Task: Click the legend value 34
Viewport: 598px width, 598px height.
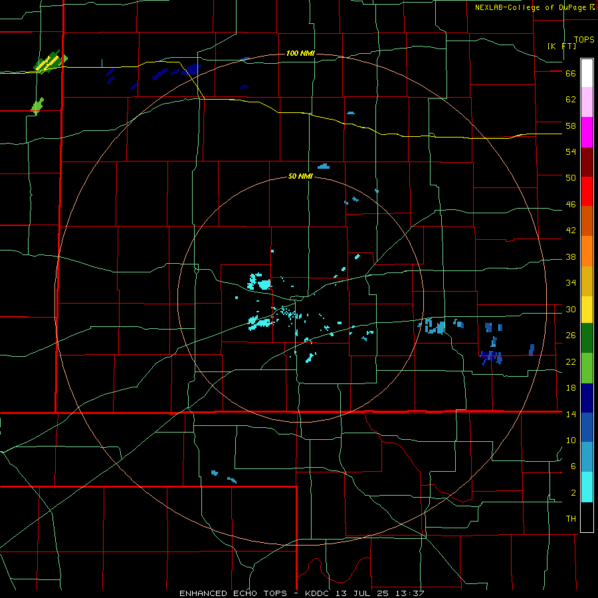Action: point(571,283)
